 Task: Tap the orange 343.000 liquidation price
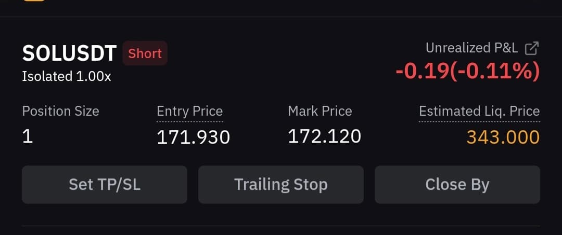(x=503, y=137)
